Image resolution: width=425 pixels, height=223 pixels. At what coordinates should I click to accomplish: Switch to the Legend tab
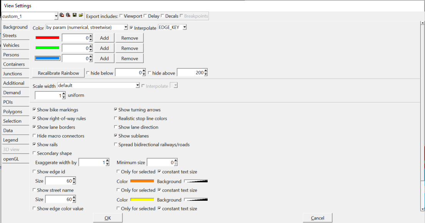coord(15,140)
